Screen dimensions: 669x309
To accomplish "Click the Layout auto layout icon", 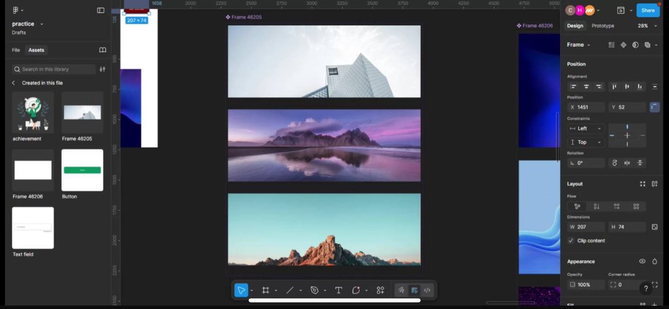I will pyautogui.click(x=655, y=184).
